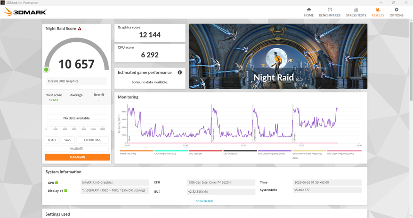This screenshot has width=413, height=218.
Task: Click the Monitoring heading
Action: pyautogui.click(x=128, y=97)
